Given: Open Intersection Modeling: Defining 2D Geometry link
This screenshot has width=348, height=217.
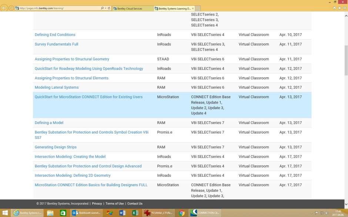Looking at the screenshot, I should (73, 175).
